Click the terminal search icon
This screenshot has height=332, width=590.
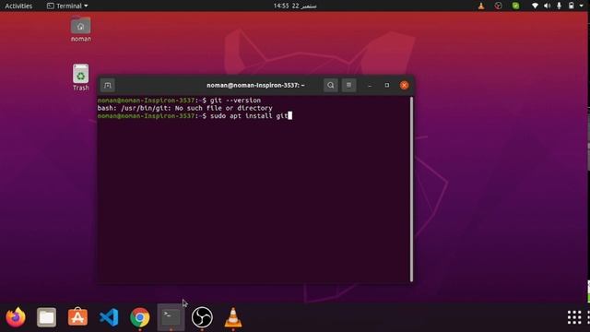pos(330,86)
